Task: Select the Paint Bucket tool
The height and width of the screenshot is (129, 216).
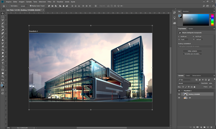Action: 2,50
